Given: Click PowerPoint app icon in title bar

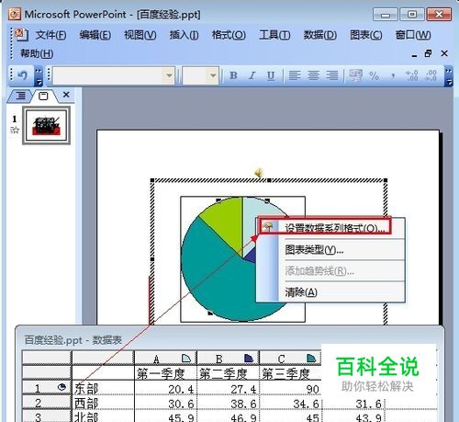Looking at the screenshot, I should 15,14.
